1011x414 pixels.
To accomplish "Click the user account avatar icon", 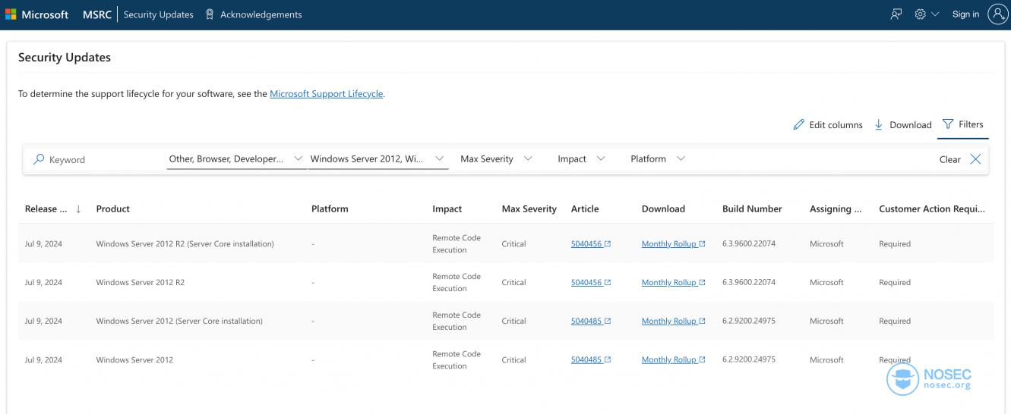I will pos(997,14).
